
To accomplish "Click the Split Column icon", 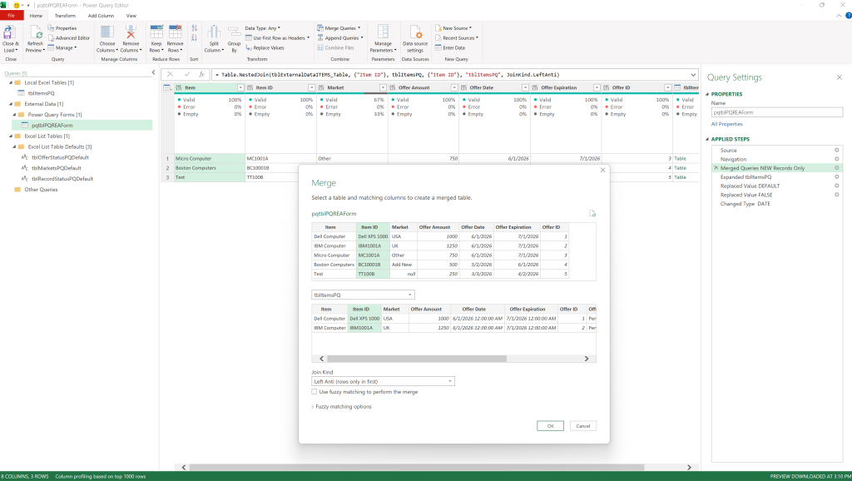I will (214, 32).
